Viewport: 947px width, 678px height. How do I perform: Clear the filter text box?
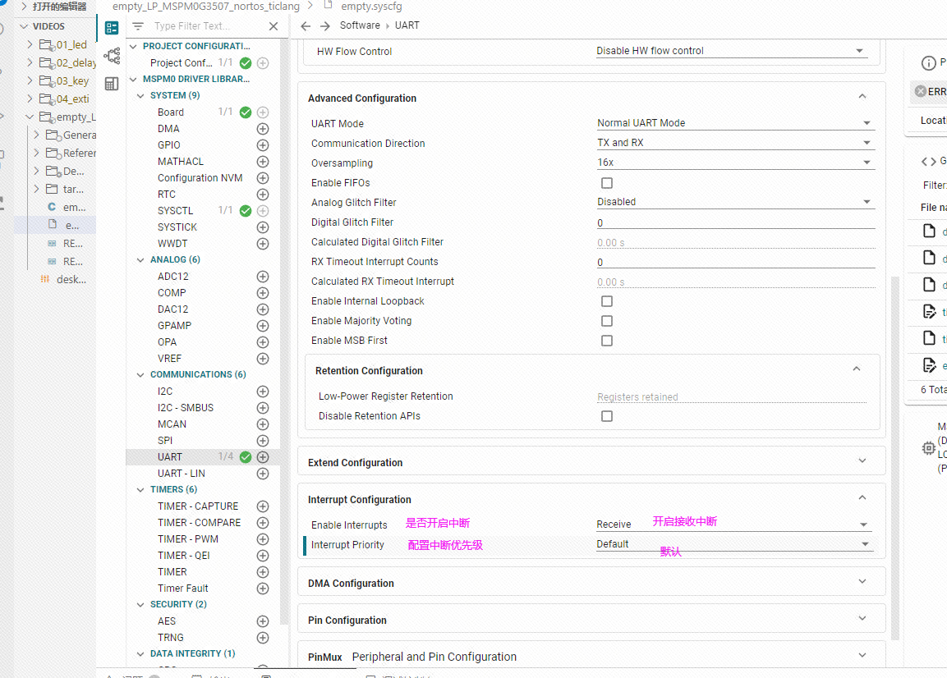[x=274, y=26]
